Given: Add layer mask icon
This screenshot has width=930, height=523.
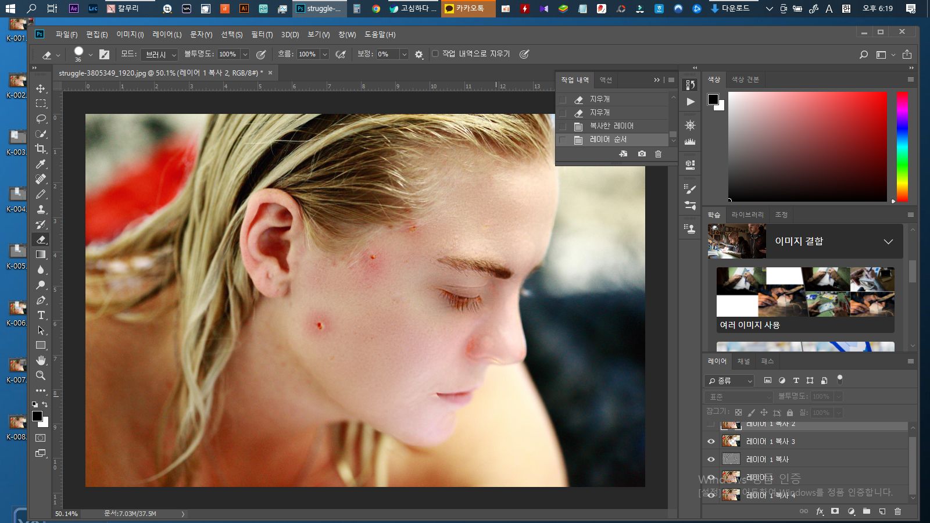Looking at the screenshot, I should (x=835, y=511).
